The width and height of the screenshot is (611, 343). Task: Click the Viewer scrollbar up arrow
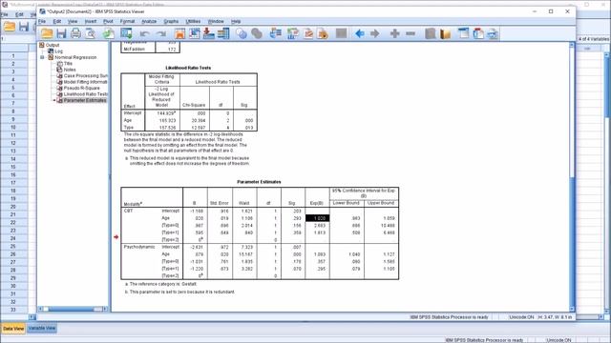pyautogui.click(x=572, y=45)
